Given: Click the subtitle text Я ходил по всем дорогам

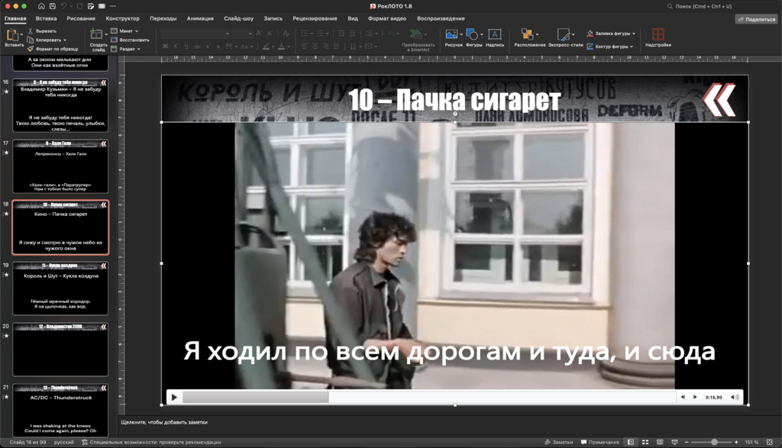Looking at the screenshot, I should tap(449, 351).
